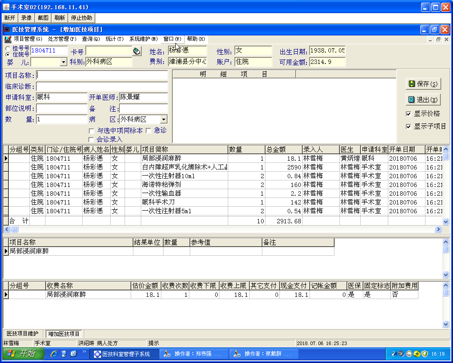The image size is (453, 363).
Task: Open the 系统维护(M) menu
Action: [143, 39]
